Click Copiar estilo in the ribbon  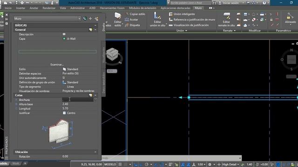point(135,14)
